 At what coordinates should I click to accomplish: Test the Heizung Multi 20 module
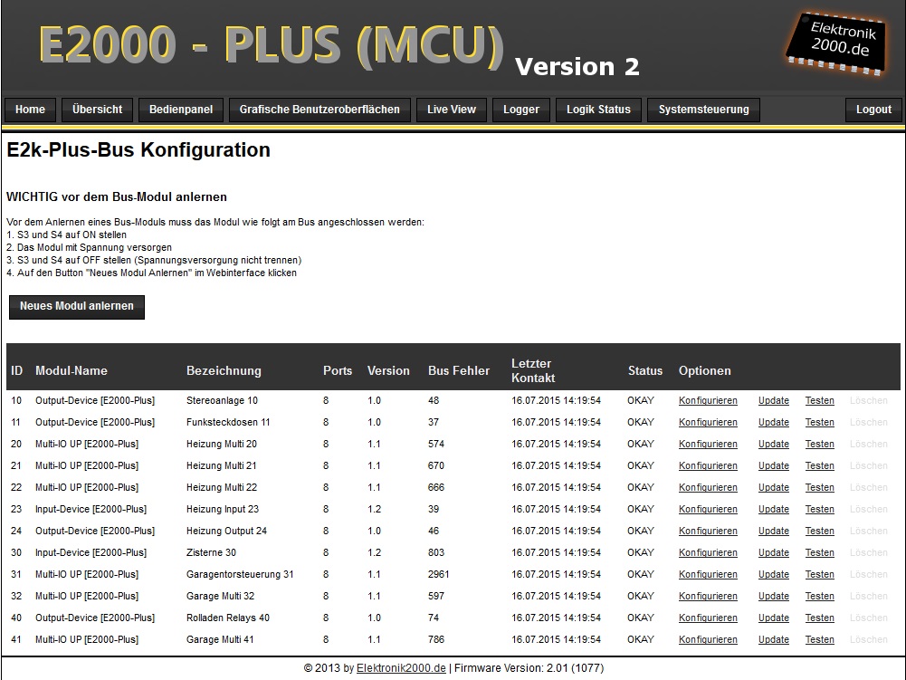[x=820, y=444]
